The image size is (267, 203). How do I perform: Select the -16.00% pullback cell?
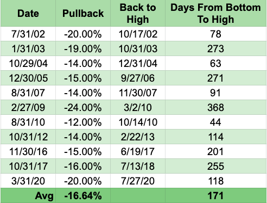(83, 166)
